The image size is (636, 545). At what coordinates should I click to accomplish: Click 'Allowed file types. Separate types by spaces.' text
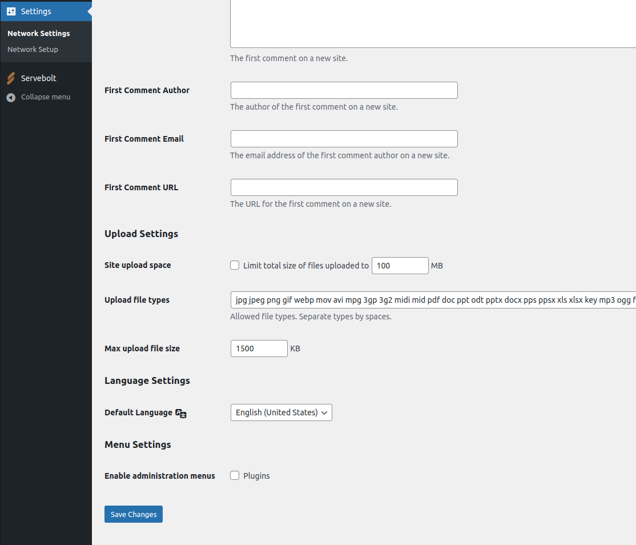click(x=311, y=316)
